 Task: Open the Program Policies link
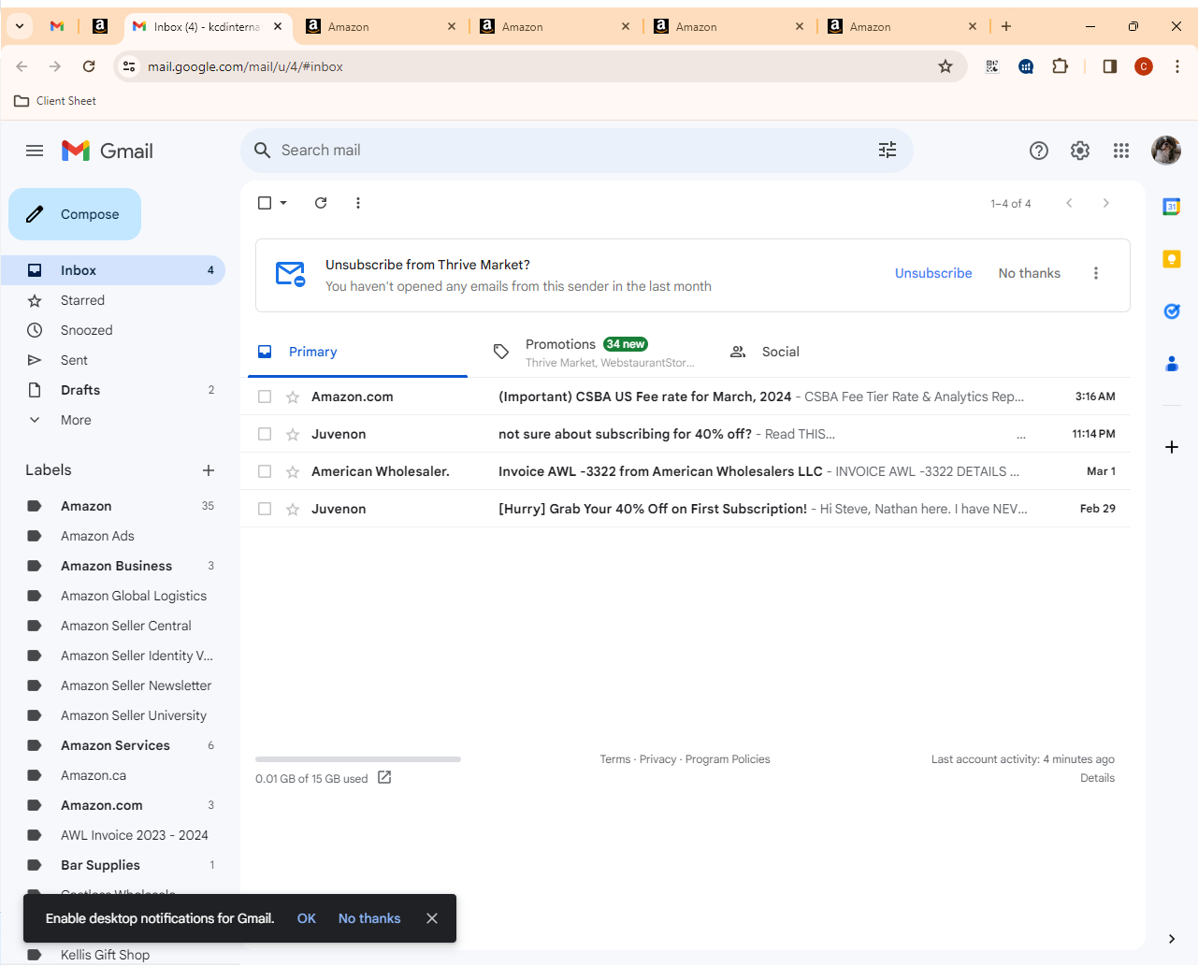tap(728, 759)
